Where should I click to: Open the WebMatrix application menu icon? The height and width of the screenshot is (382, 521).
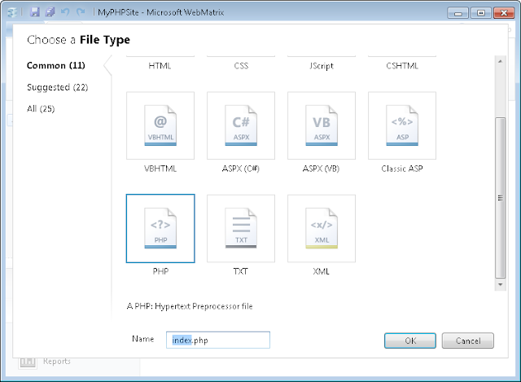[x=12, y=13]
